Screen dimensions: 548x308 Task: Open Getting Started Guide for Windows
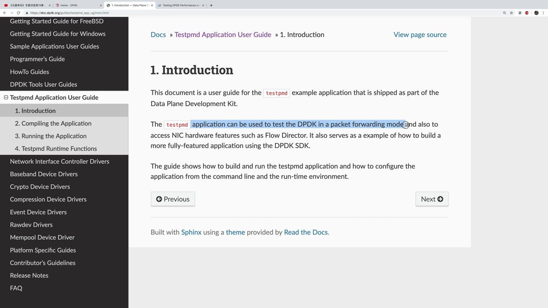tap(57, 34)
